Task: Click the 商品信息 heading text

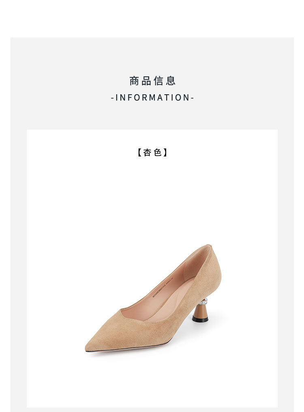Action: click(152, 81)
